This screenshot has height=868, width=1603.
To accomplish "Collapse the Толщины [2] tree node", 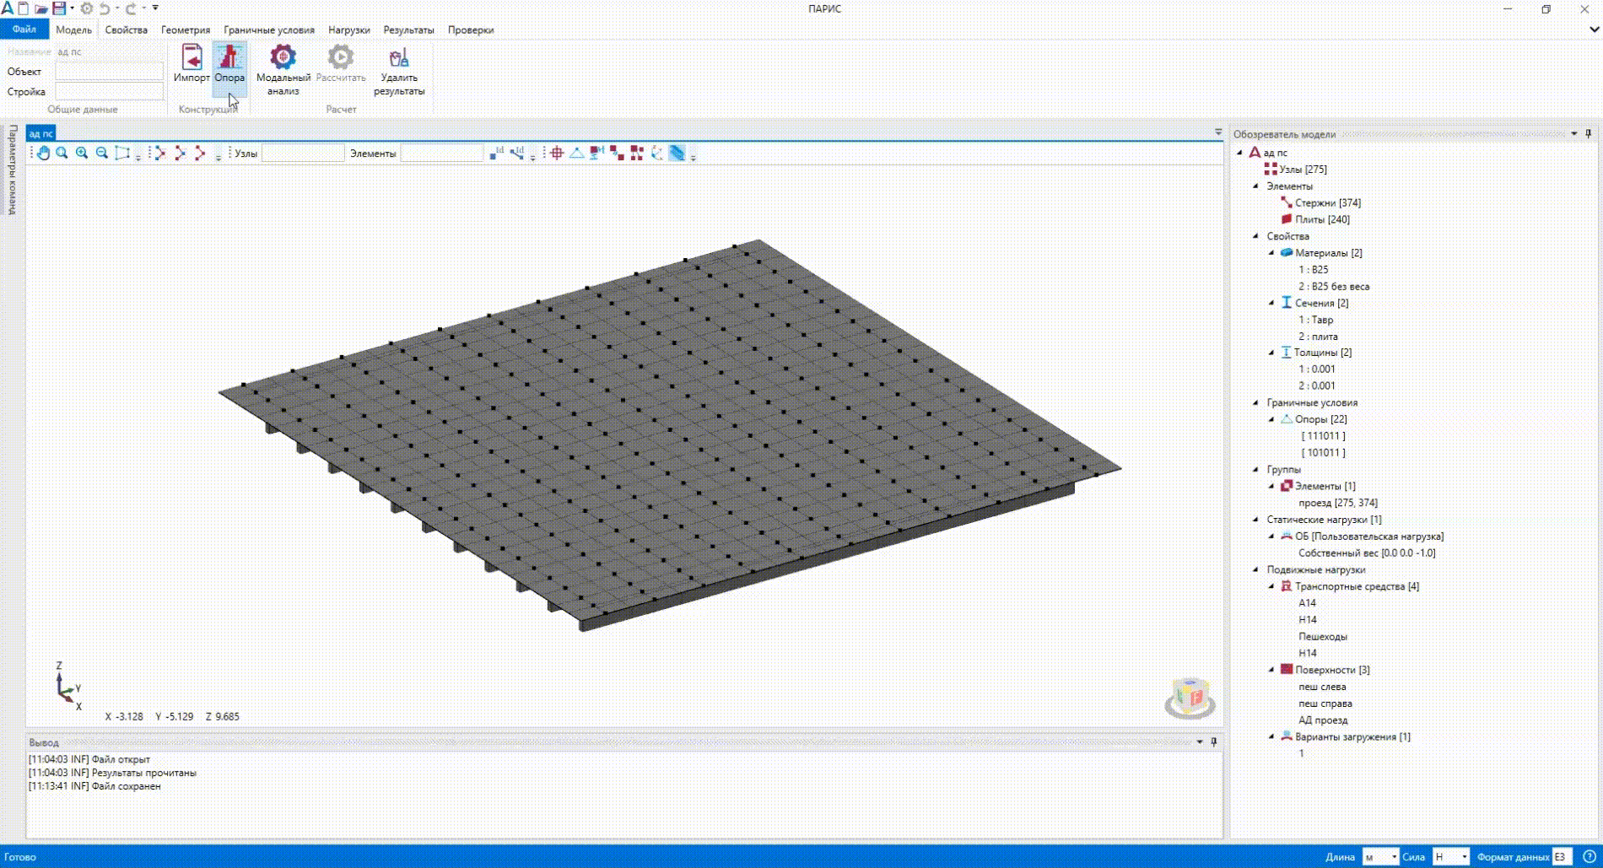I will click(1271, 353).
